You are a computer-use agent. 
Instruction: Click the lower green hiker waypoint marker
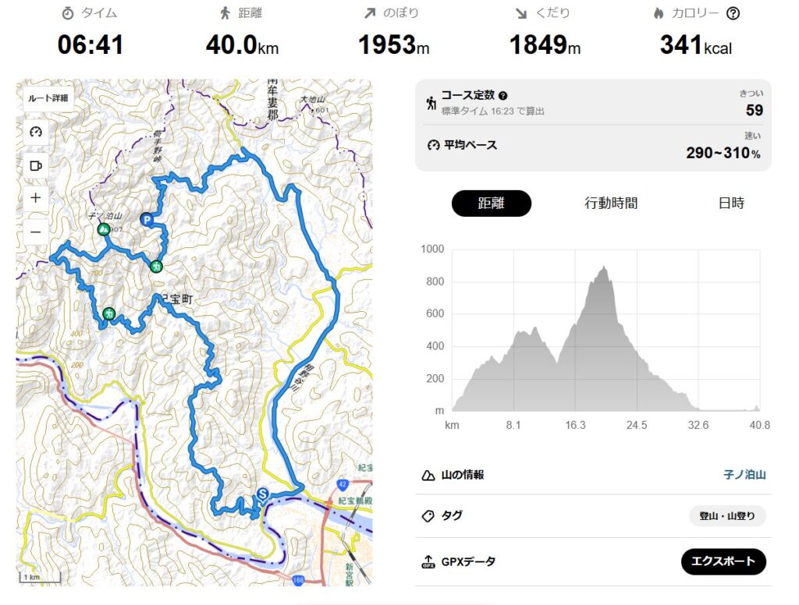(x=109, y=313)
